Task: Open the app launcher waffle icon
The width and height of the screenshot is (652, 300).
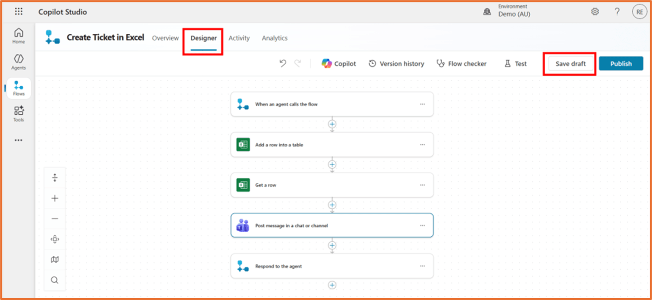Action: [19, 12]
